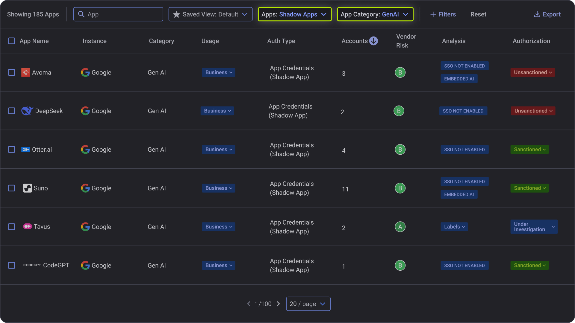Sort by the Authorization column header
The height and width of the screenshot is (323, 575).
click(531, 41)
